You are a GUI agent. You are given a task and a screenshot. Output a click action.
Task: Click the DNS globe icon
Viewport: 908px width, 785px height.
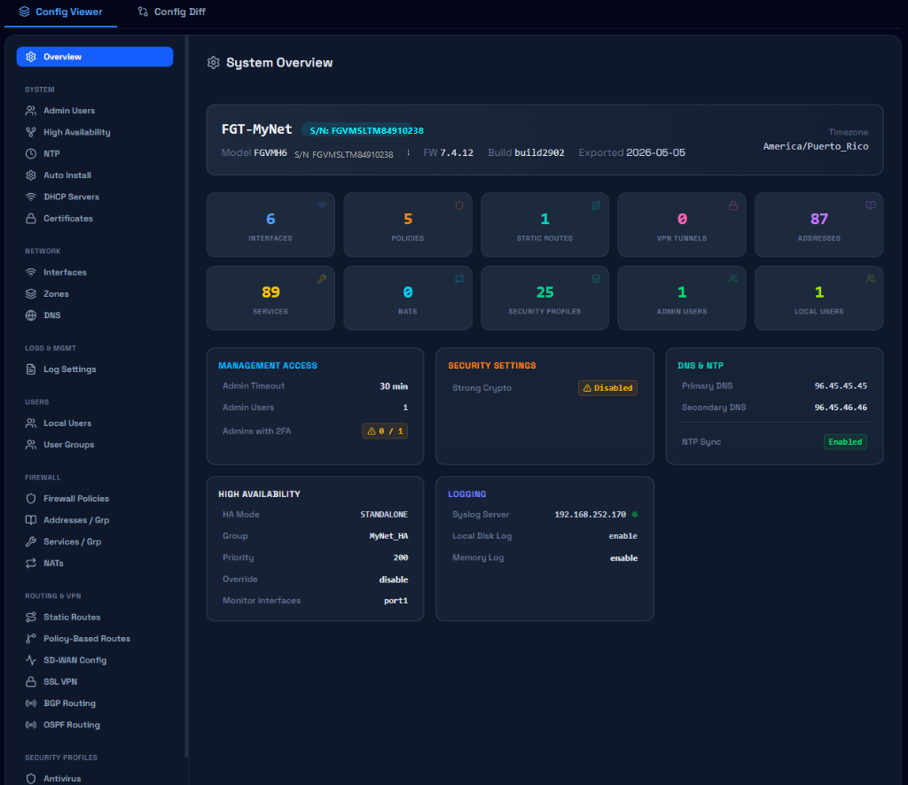[x=31, y=315]
